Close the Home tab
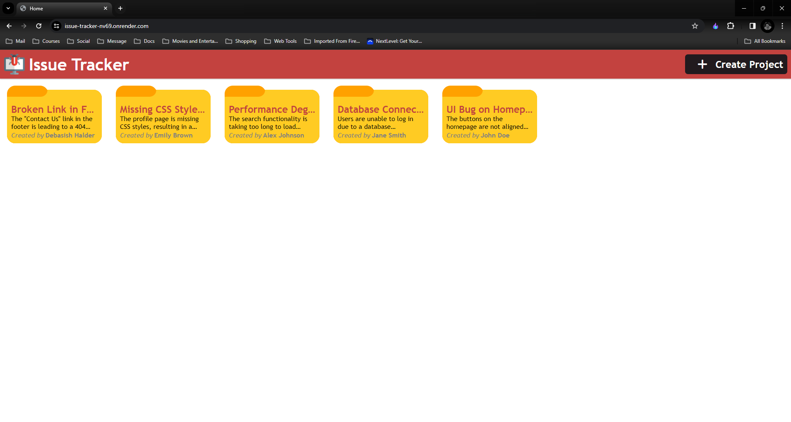The height and width of the screenshot is (422, 791). [x=106, y=8]
